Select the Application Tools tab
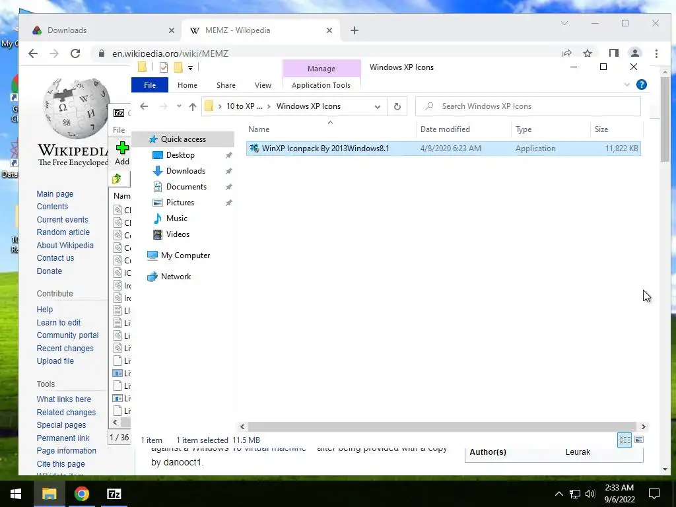 321,85
